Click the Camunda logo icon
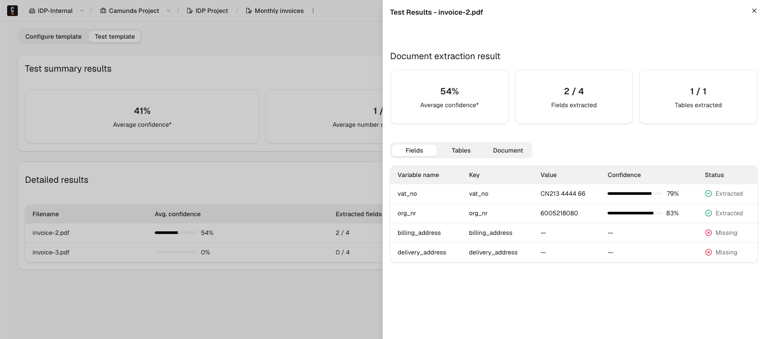Image resolution: width=765 pixels, height=339 pixels. [x=12, y=11]
